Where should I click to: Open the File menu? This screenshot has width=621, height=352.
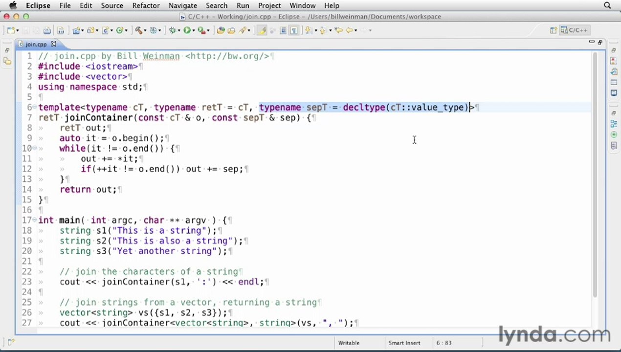click(65, 5)
